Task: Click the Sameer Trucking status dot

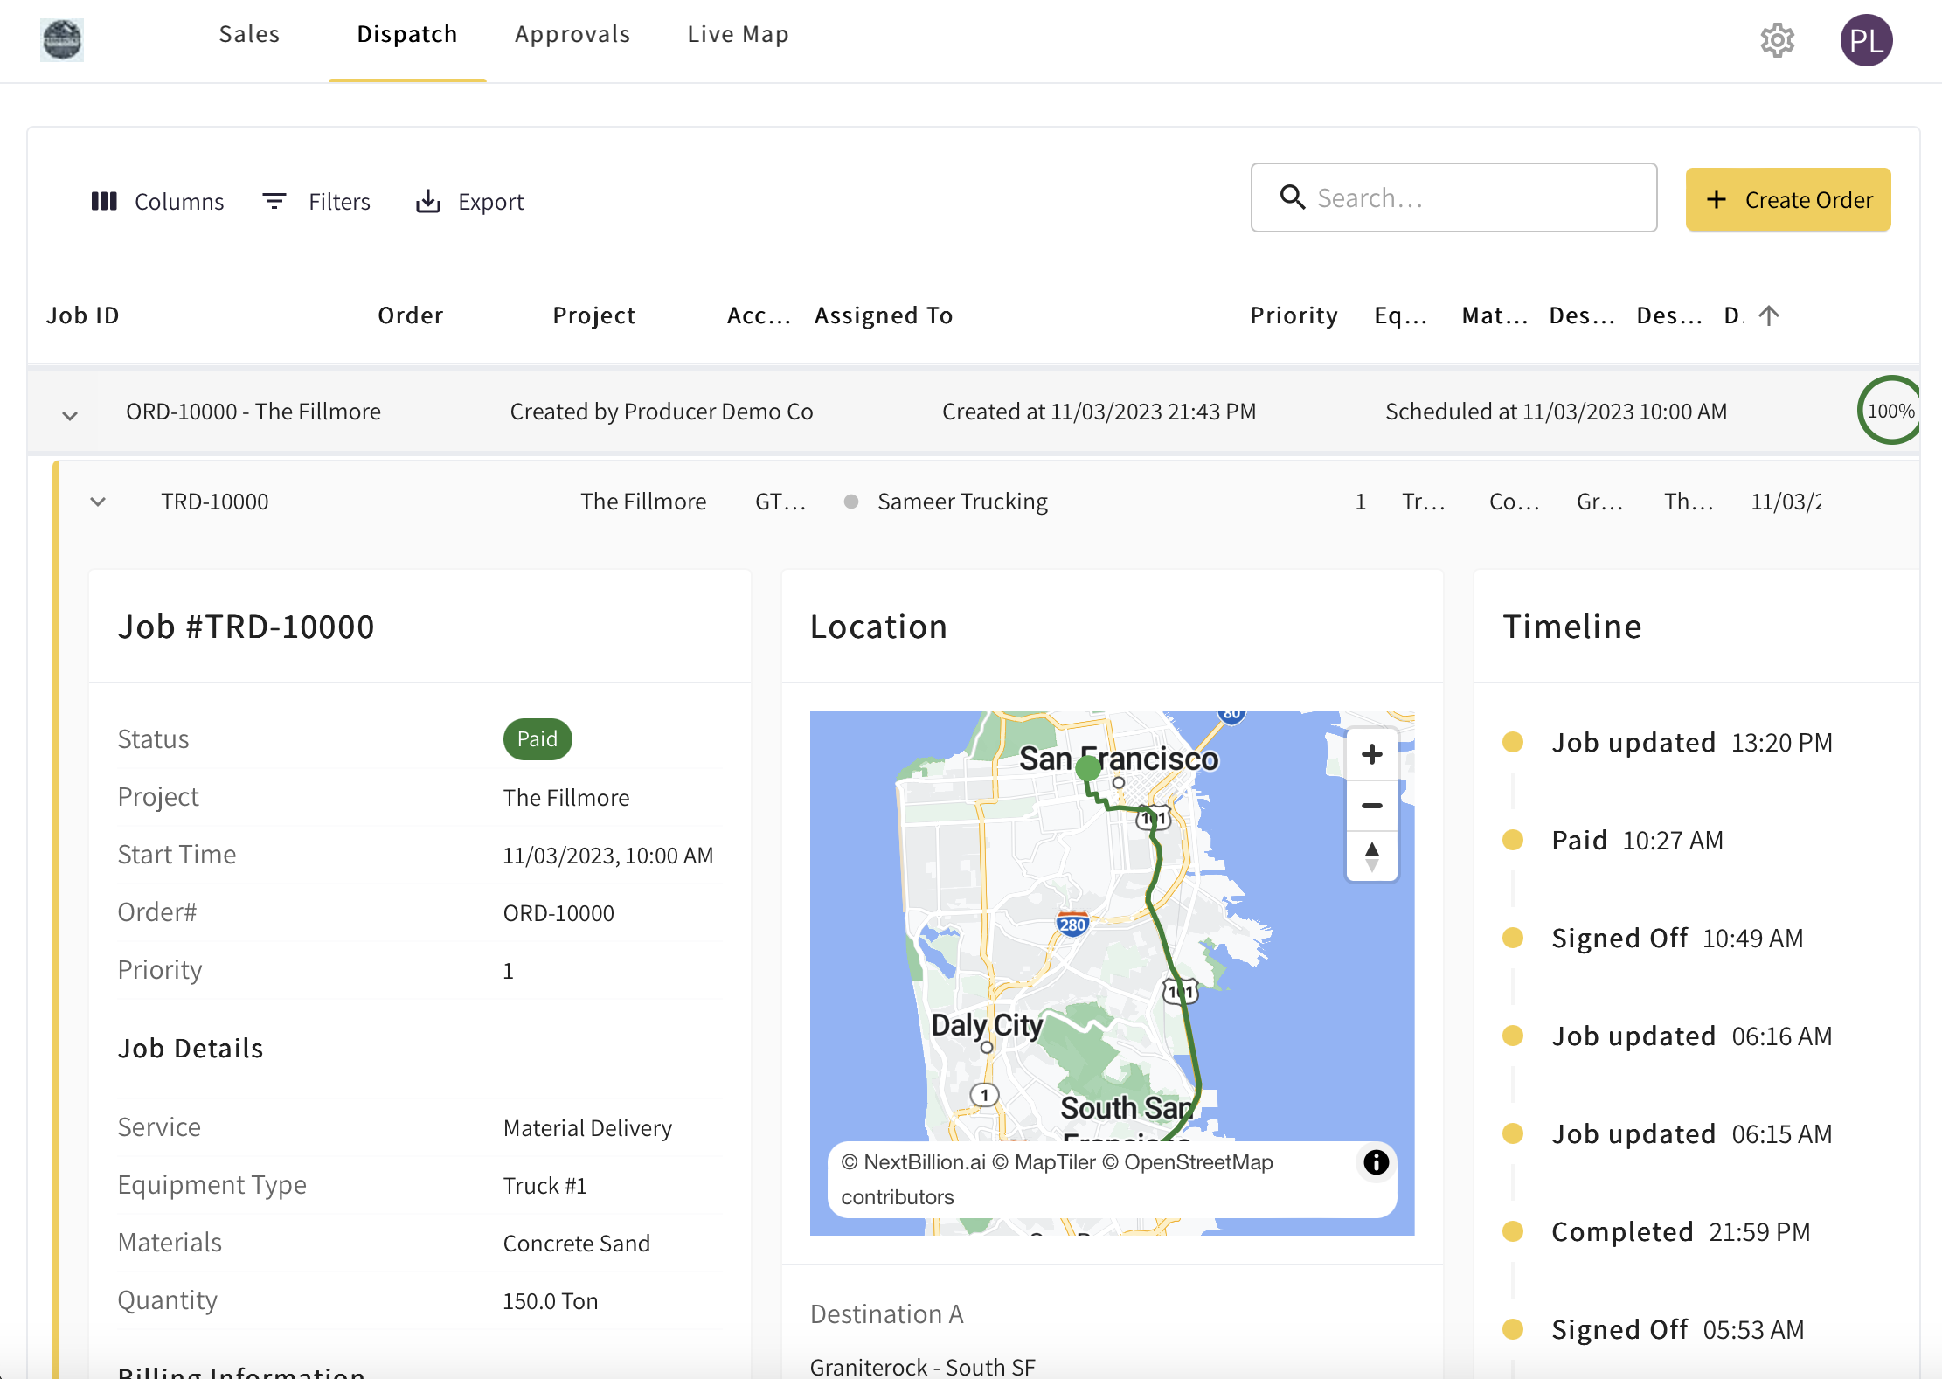Action: pos(850,502)
